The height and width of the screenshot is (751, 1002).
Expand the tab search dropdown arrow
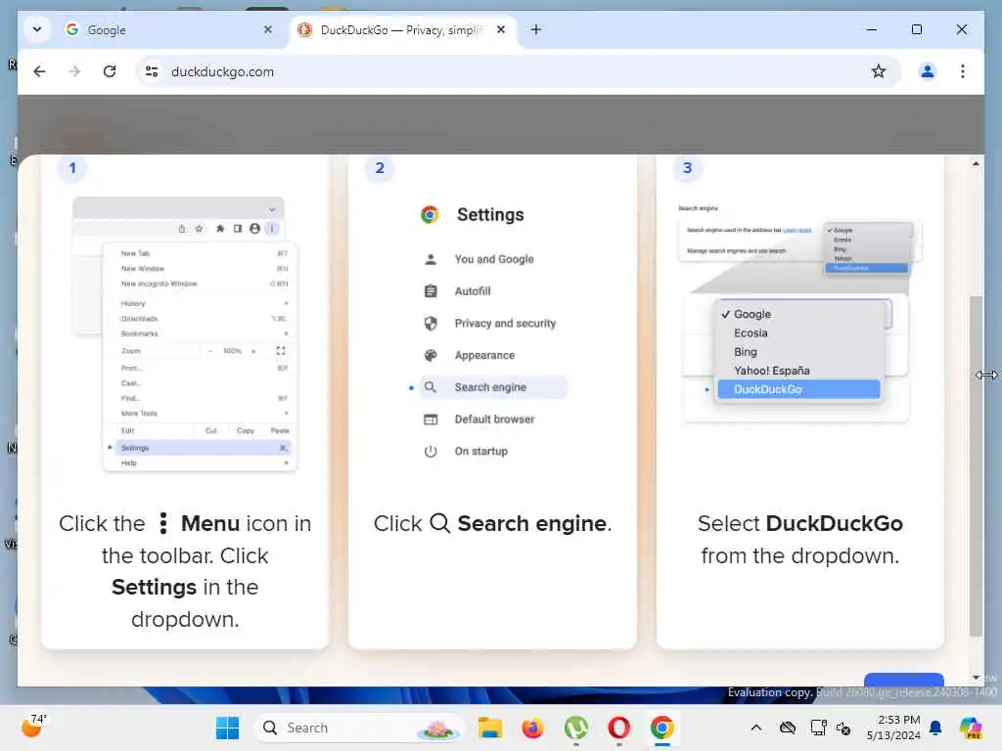coord(37,29)
